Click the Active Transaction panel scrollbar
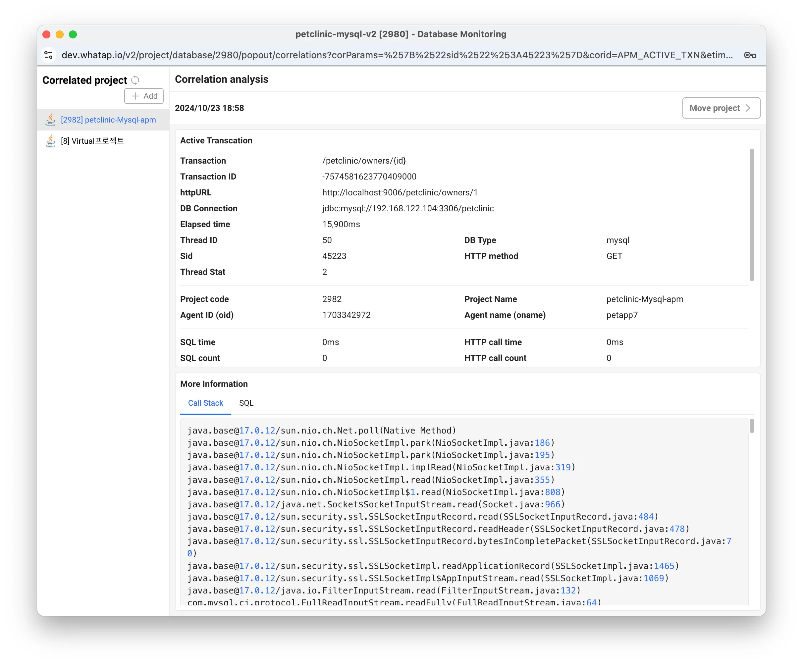Screen dimensions: 803x665 [752, 215]
